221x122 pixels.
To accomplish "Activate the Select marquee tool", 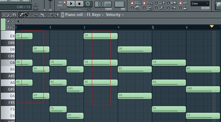I will click(47, 15).
